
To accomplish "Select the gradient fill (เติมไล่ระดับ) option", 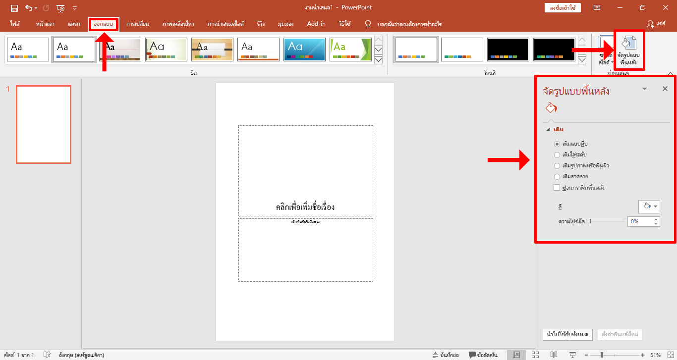I will [x=557, y=154].
